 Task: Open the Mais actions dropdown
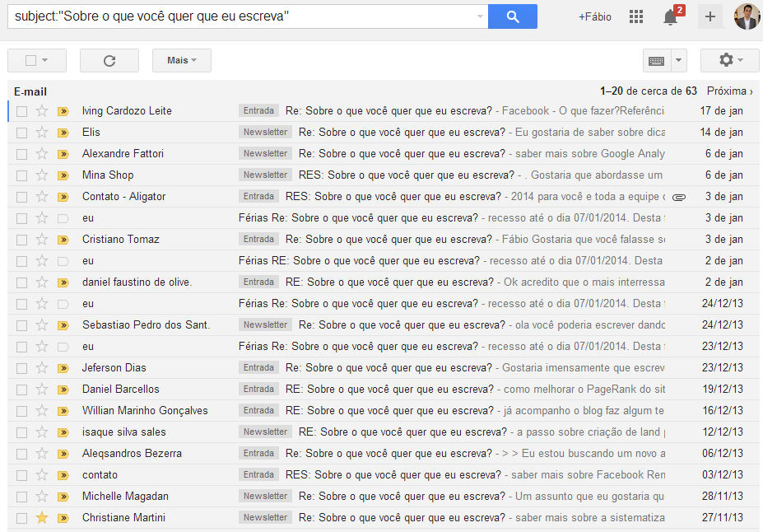point(181,60)
